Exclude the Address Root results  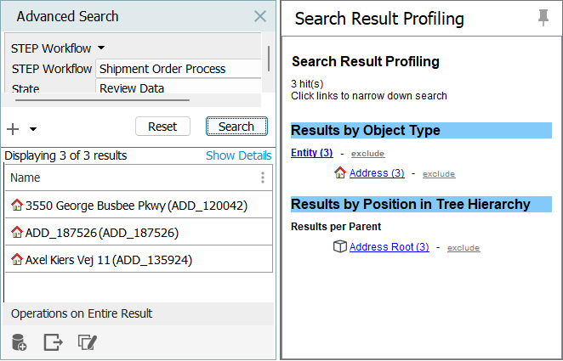(463, 248)
